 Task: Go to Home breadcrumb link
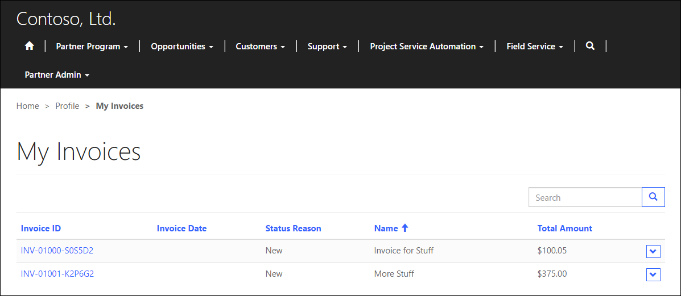pyautogui.click(x=28, y=105)
